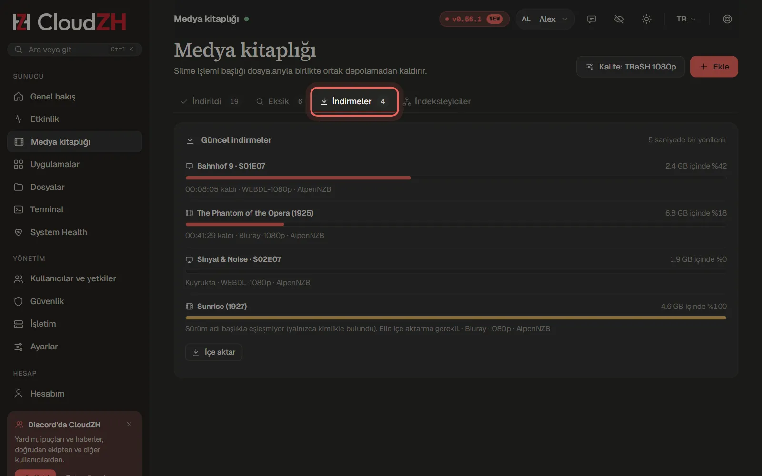Click the 2.4 GB içinde %42 status
The height and width of the screenshot is (476, 762).
pyautogui.click(x=696, y=166)
